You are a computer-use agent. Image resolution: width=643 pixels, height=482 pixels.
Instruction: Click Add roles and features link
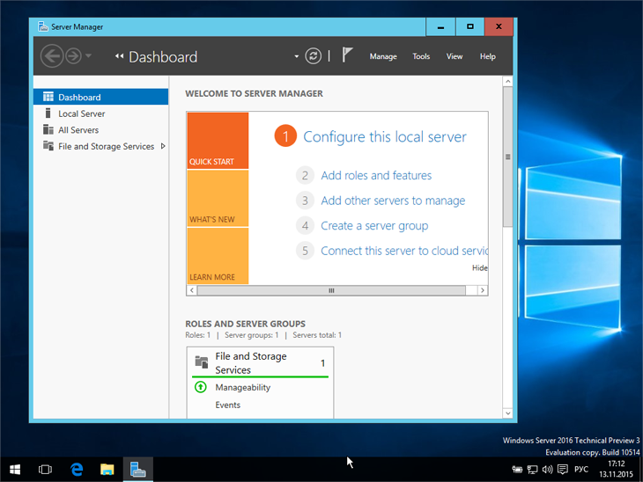tap(376, 175)
